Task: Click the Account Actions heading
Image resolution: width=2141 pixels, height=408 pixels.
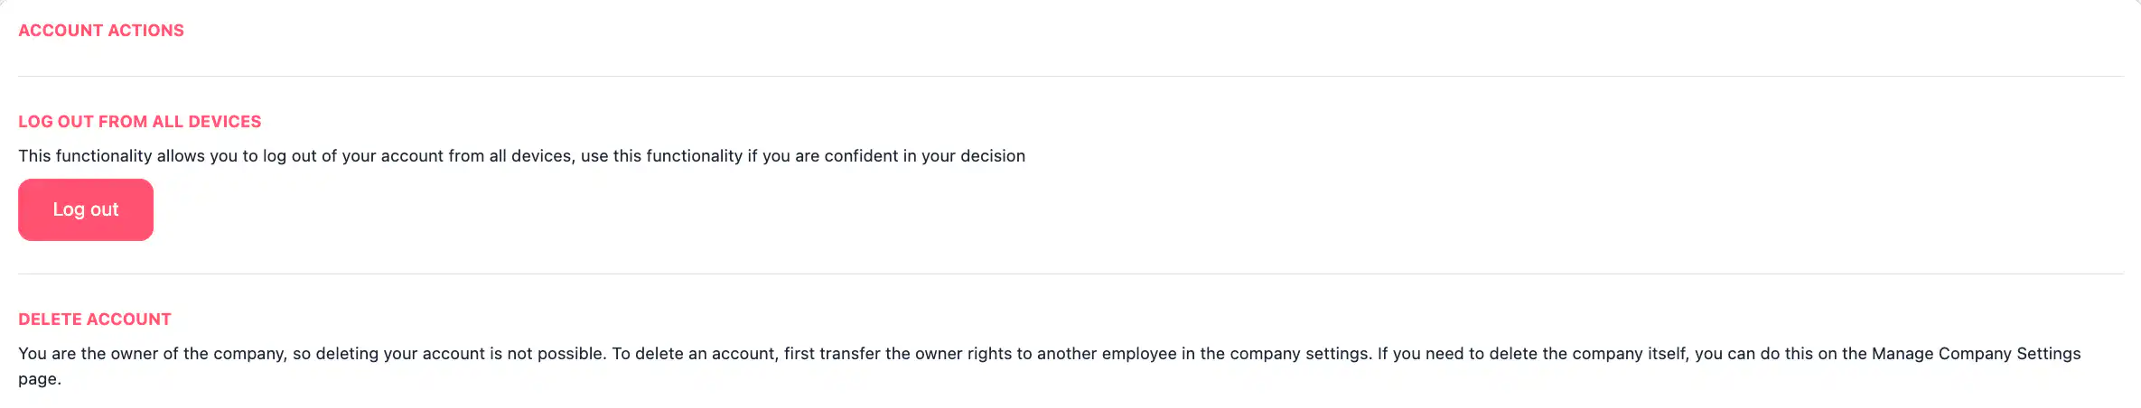Action: point(101,31)
